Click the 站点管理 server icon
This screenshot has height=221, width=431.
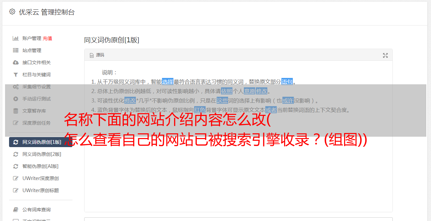[x=15, y=50]
